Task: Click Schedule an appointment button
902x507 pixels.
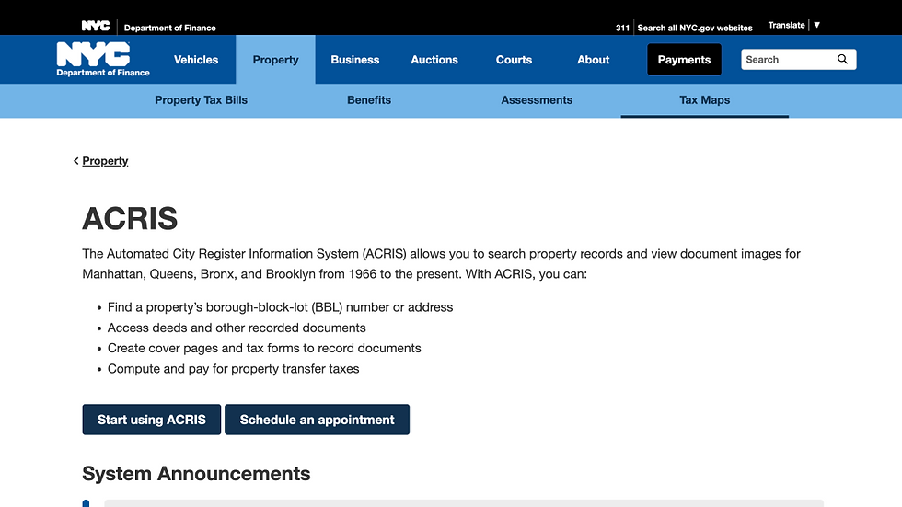Action: coord(317,420)
